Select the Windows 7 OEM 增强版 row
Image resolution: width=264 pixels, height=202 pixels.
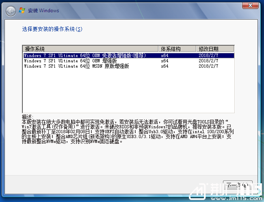[x=128, y=61]
